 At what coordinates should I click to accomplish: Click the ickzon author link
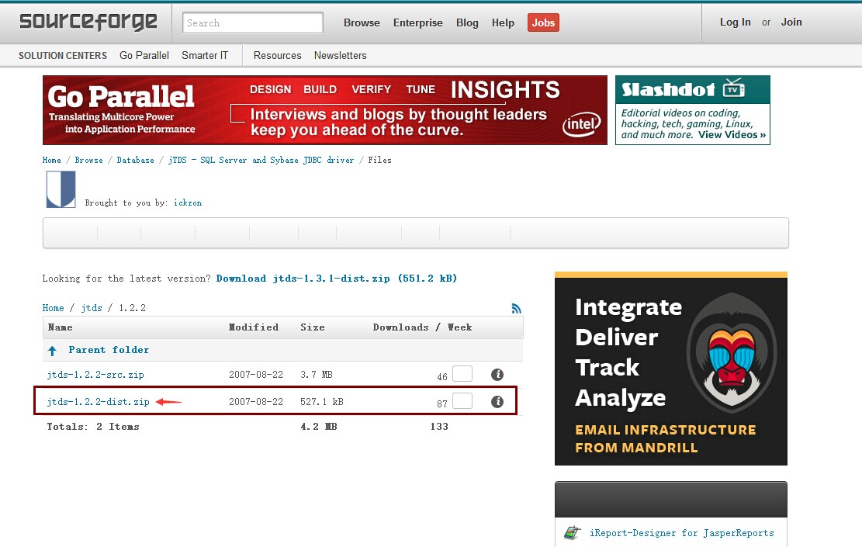pos(188,203)
